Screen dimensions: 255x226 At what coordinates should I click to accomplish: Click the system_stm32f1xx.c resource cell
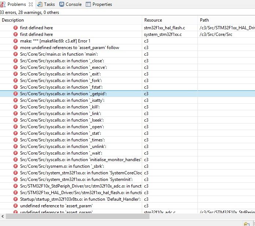tap(163, 34)
